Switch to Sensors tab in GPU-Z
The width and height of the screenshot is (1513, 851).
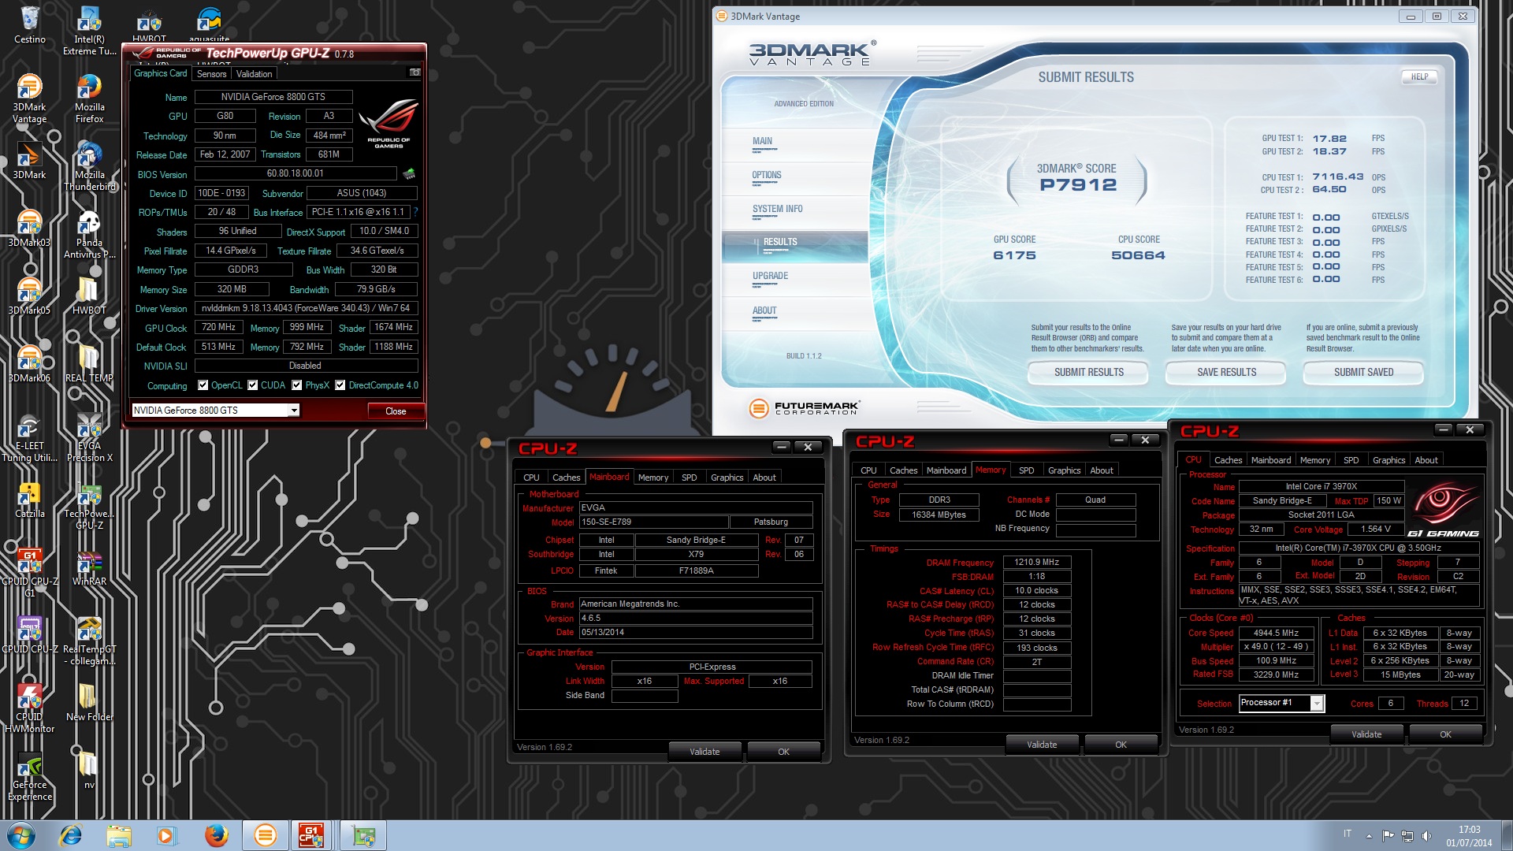(211, 73)
